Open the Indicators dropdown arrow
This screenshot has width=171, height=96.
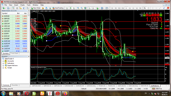(99, 8)
